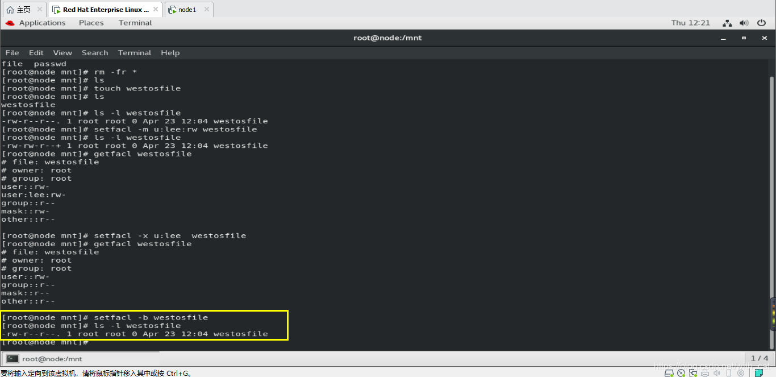Click the teal message note icon
This screenshot has width=776, height=377.
tap(759, 373)
